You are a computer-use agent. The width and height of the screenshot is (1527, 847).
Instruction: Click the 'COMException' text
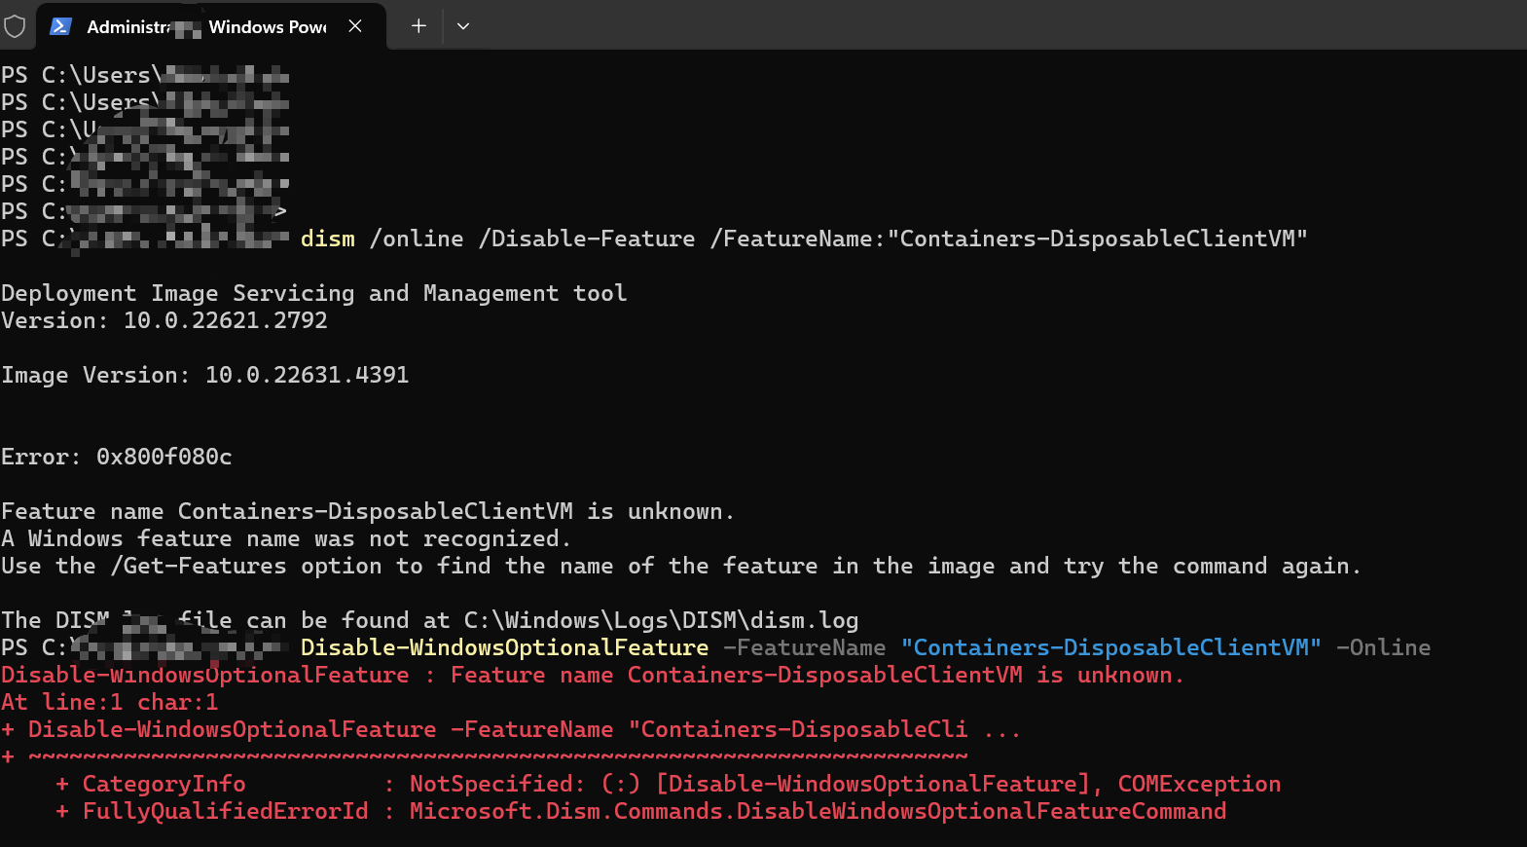coord(1199,784)
